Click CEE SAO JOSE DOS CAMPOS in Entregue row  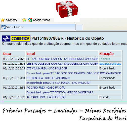62,59
